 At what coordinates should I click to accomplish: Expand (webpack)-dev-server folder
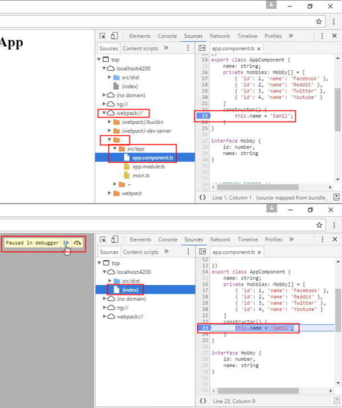[x=109, y=131]
